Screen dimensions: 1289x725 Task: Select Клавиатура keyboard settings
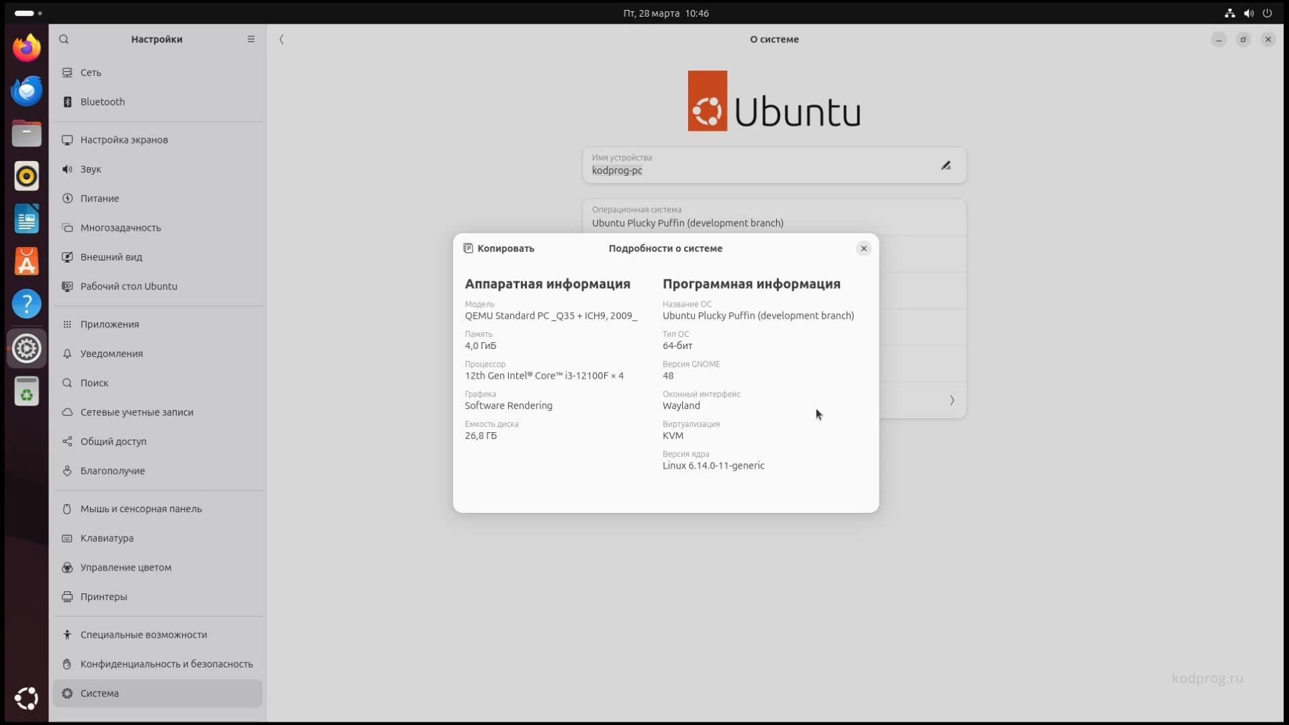[158, 538]
